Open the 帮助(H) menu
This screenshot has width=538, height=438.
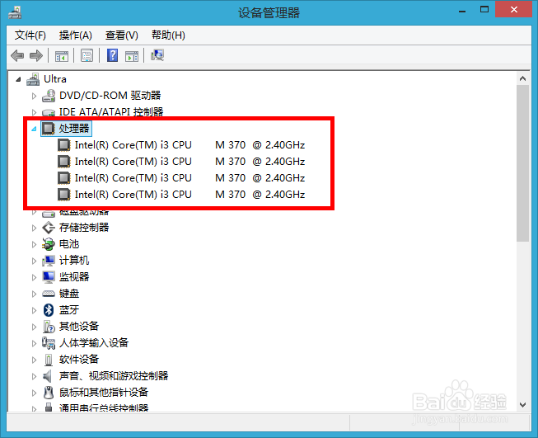pos(168,35)
